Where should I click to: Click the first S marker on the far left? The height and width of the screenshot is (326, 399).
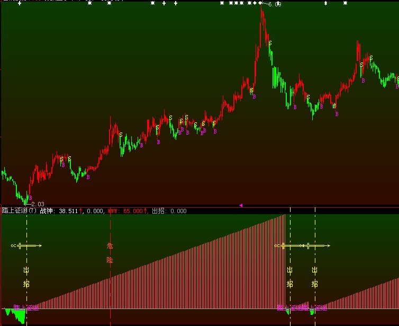[x=61, y=158]
